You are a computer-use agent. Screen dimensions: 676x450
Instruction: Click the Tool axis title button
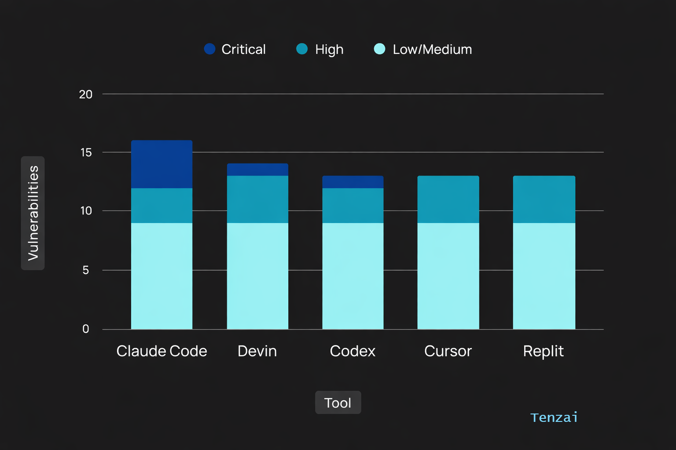click(x=338, y=403)
